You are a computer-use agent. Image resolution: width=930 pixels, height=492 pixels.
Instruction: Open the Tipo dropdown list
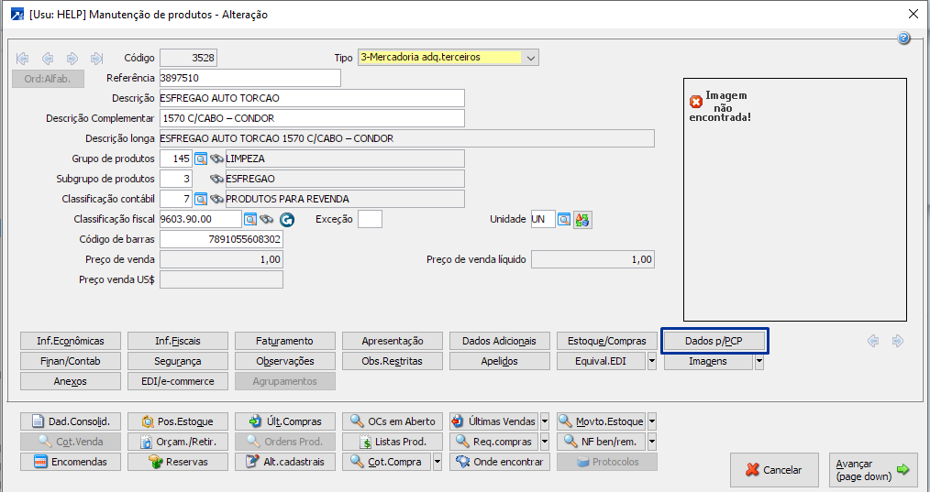click(x=531, y=58)
